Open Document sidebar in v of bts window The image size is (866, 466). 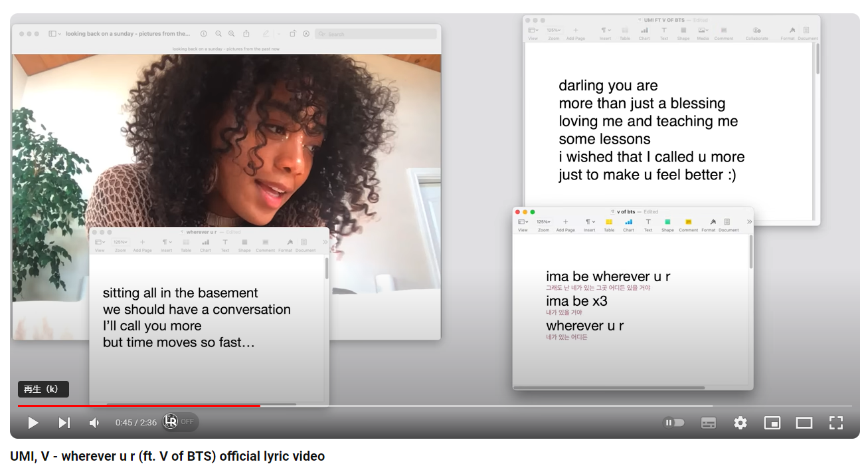729,225
